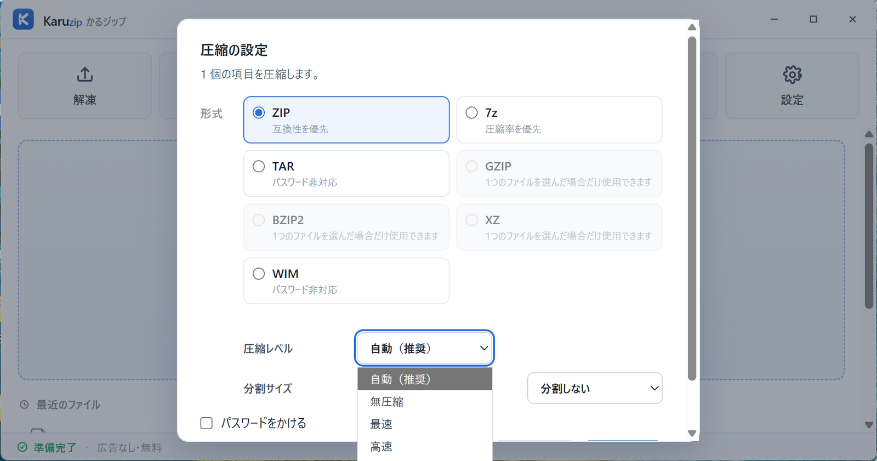
Task: Click the 分割サイズ label
Action: pos(267,389)
